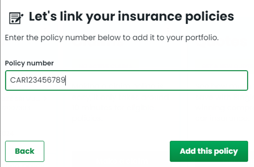Click the document-with-pencil icon beside the heading
This screenshot has height=167, width=254.
coord(16,18)
